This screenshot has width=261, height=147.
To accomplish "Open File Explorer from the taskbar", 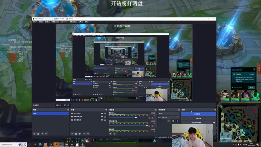I will click(67, 144).
